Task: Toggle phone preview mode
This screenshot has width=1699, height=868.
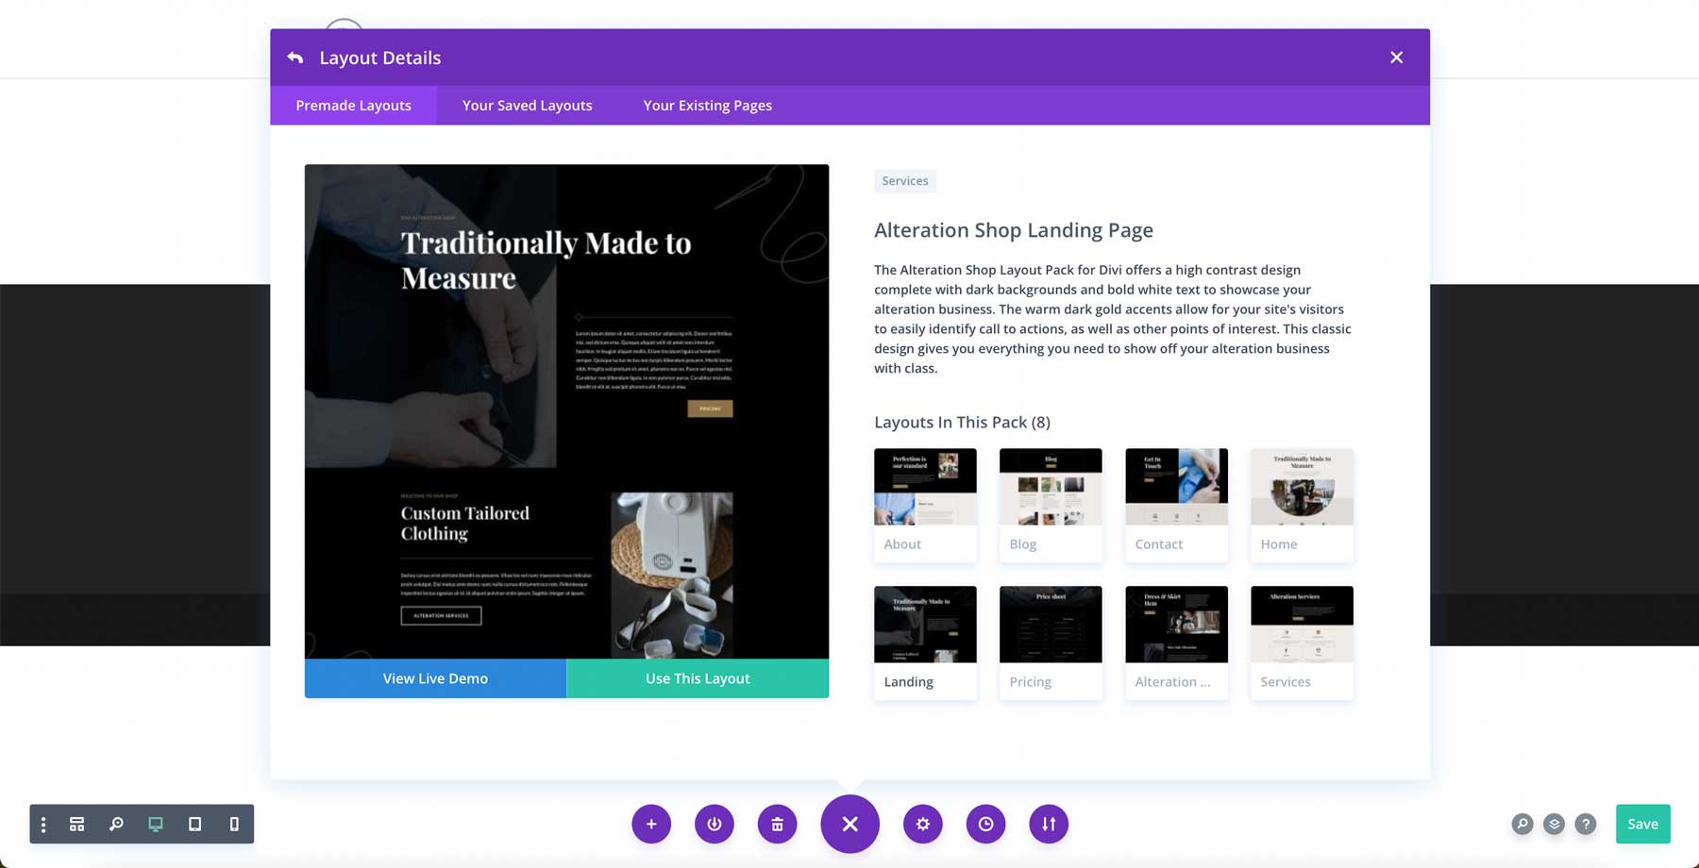Action: 234,824
